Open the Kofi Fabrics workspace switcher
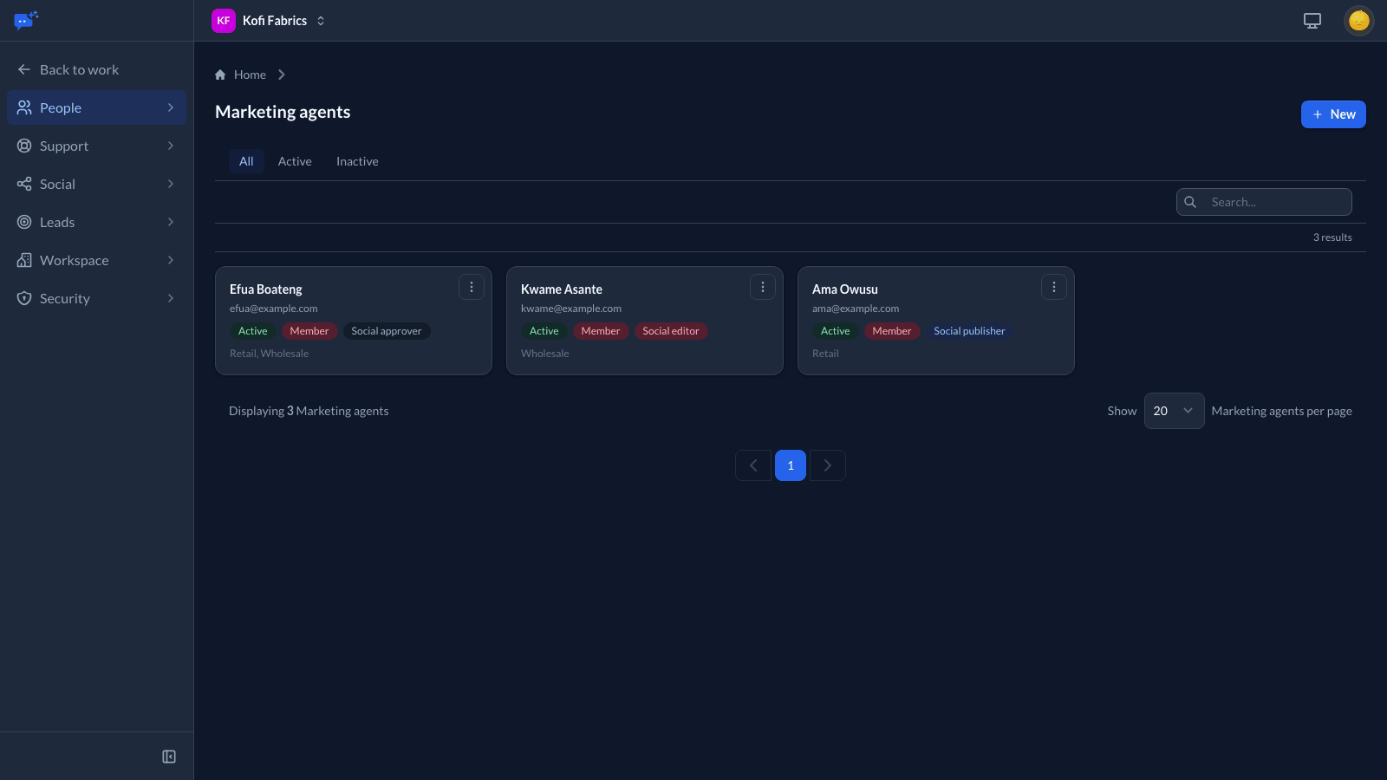This screenshot has height=780, width=1387. [x=269, y=21]
